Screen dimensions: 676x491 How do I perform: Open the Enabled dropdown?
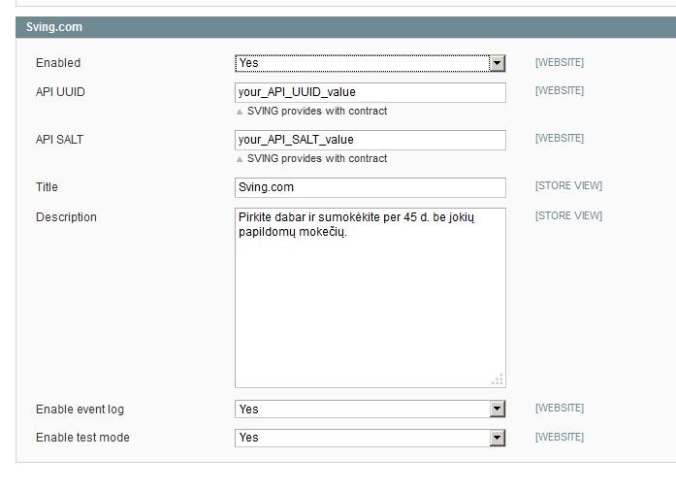click(x=370, y=63)
